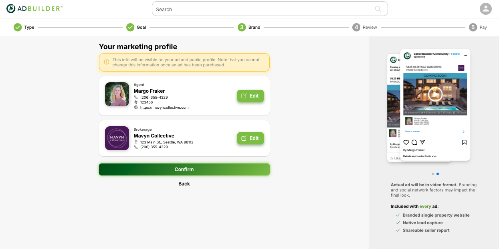Viewport: 499px width, 249px height.
Task: Jump to the Pay step
Action: tap(478, 27)
